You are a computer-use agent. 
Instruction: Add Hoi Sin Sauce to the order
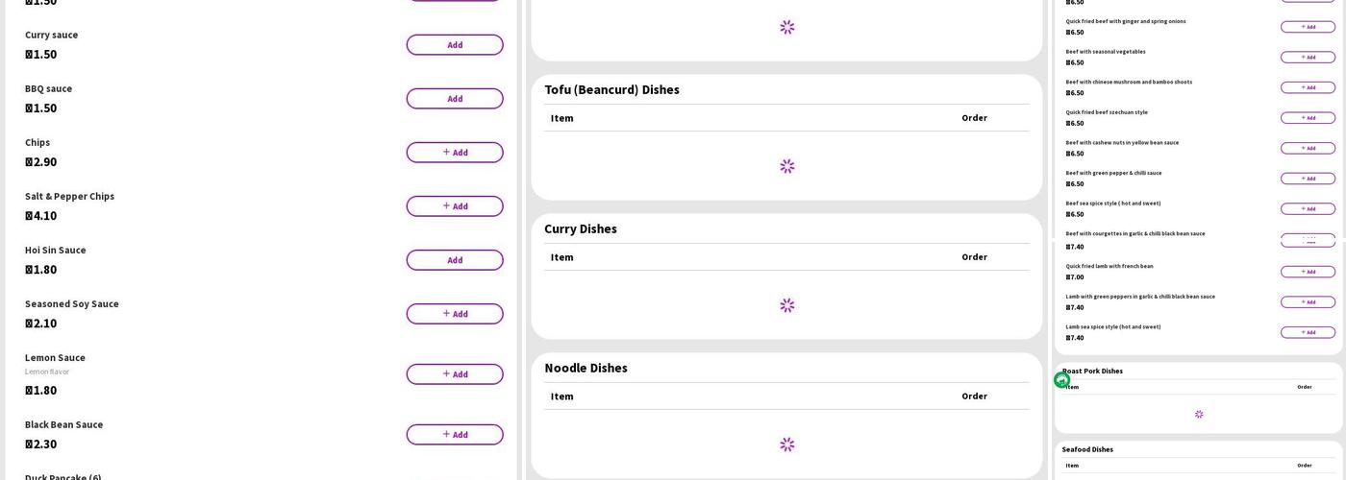[454, 260]
